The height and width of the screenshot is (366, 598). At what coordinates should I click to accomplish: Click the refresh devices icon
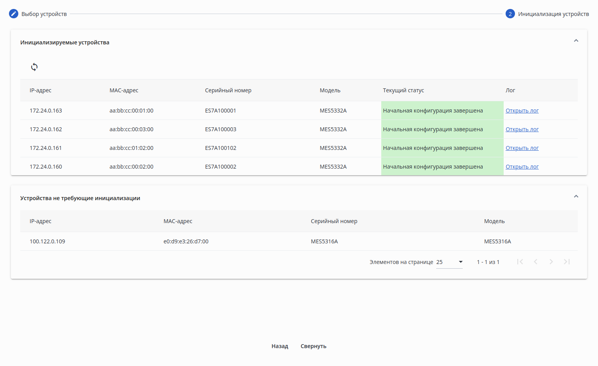(x=34, y=67)
